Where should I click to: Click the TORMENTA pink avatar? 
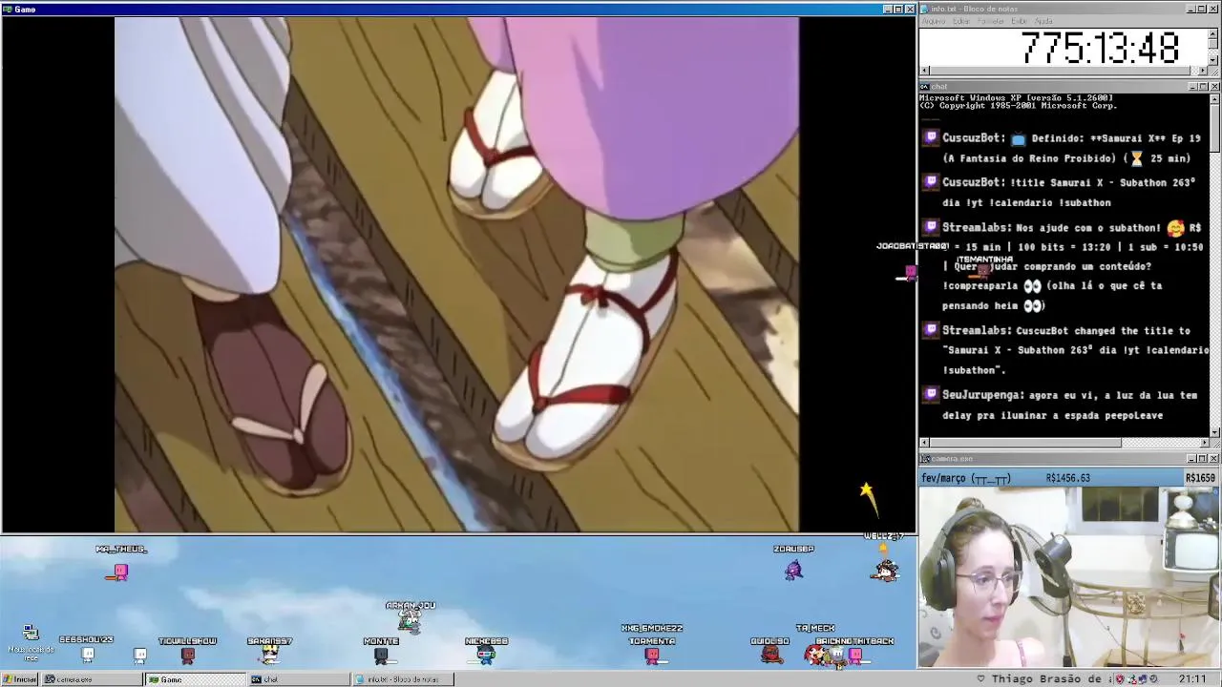(x=652, y=655)
